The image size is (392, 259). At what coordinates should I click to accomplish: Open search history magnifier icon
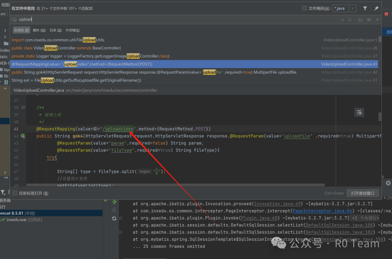pos(14,20)
